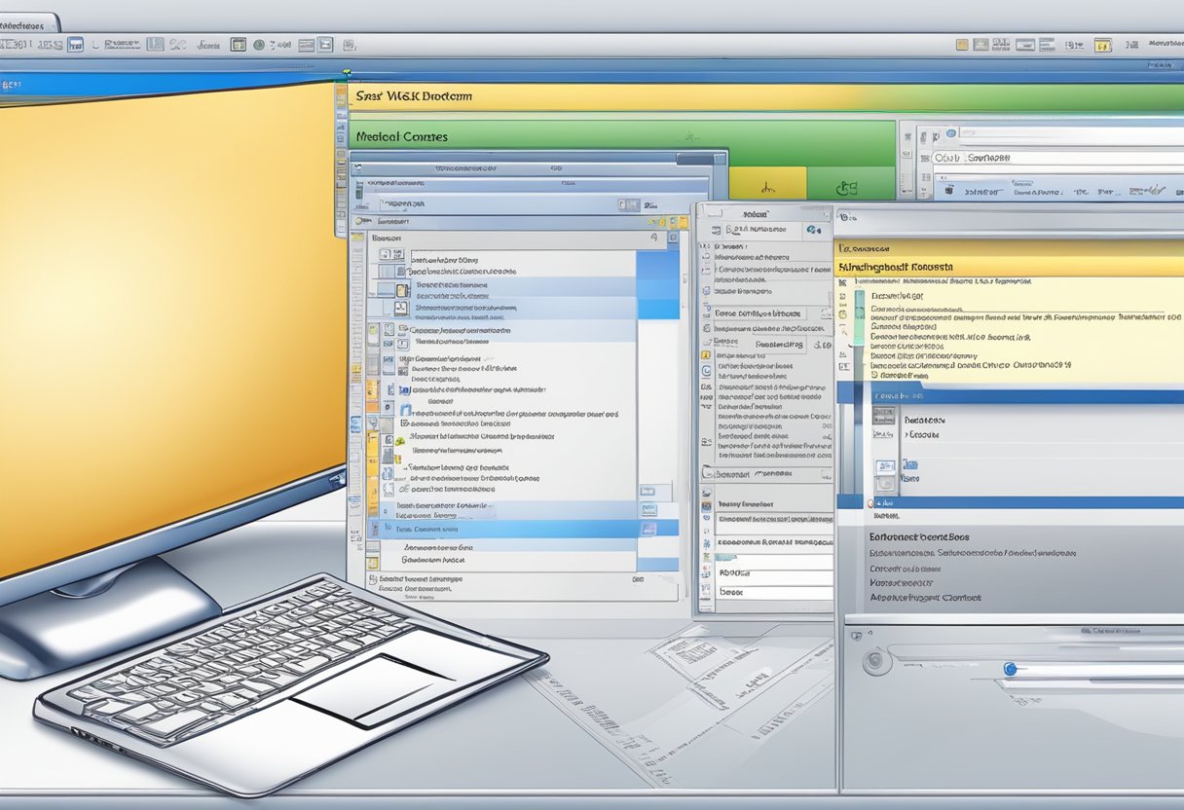The width and height of the screenshot is (1184, 810).
Task: Follow the blue link in the right panel
Action: [x=909, y=465]
